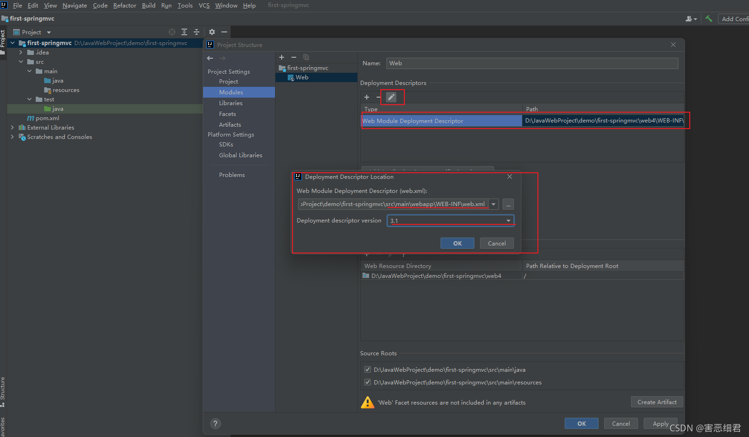This screenshot has width=749, height=437.
Task: Open the File menu
Action: [x=17, y=6]
